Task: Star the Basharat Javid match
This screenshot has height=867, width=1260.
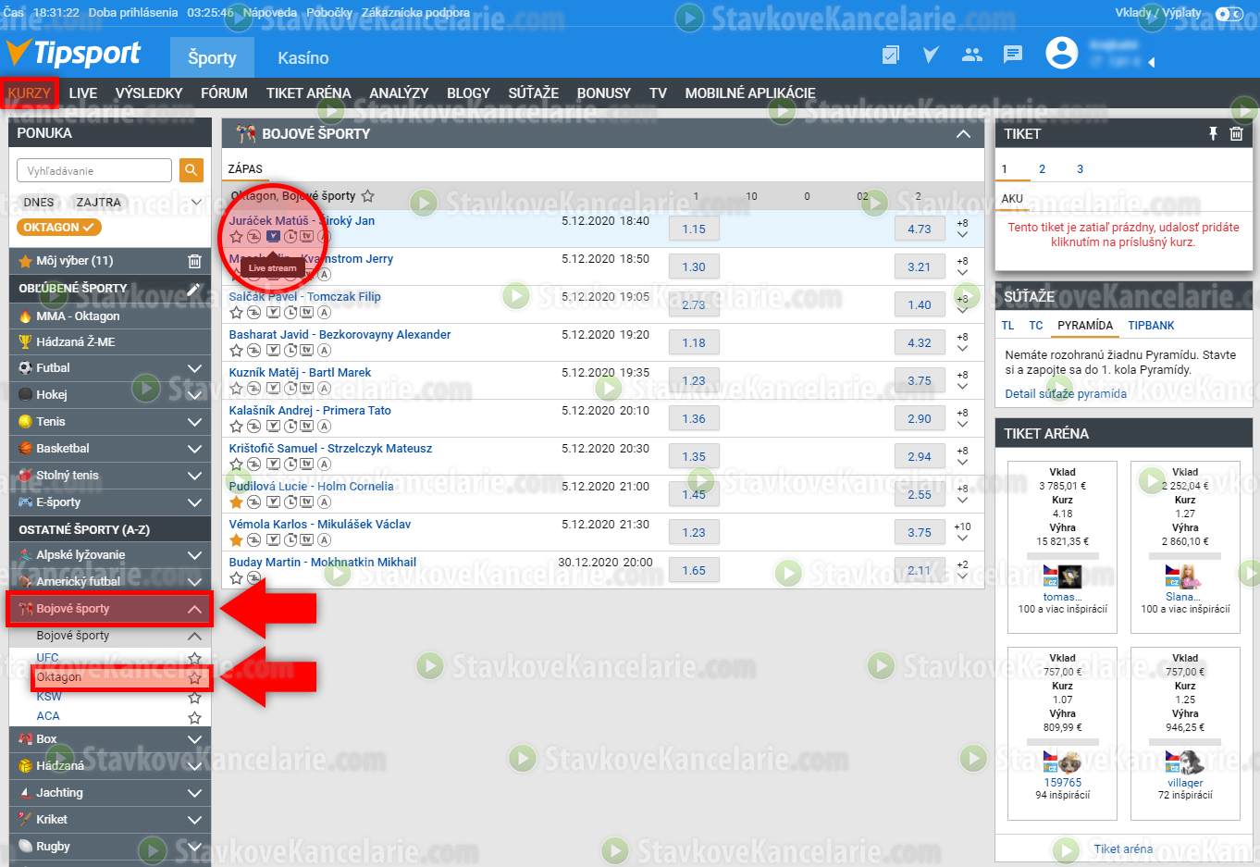Action: [236, 350]
